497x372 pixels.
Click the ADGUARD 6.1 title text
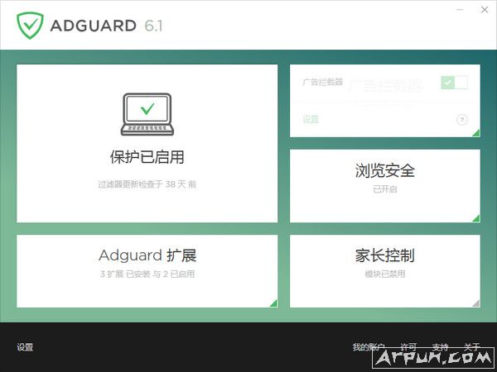(x=107, y=26)
